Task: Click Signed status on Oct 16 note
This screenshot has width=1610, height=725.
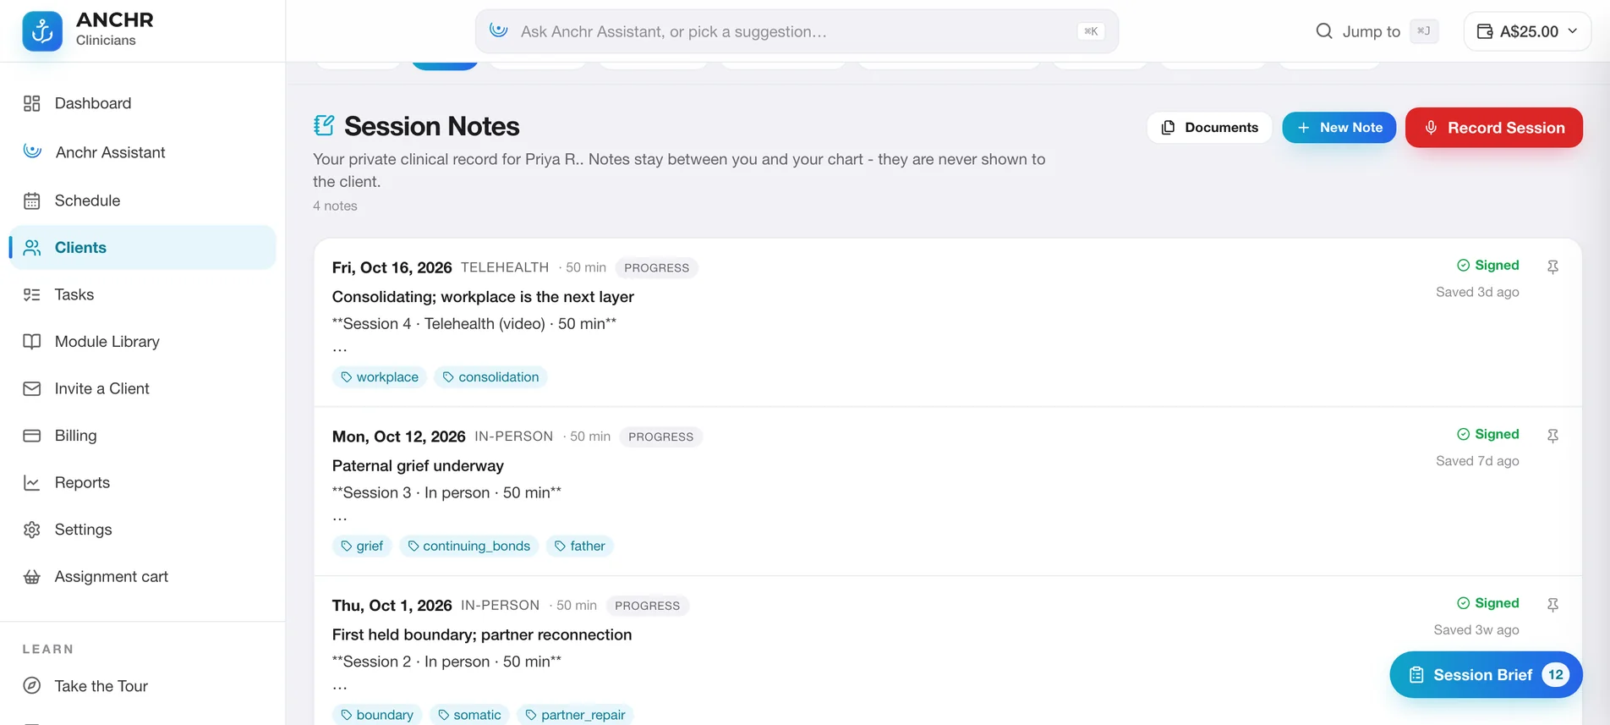Action: (1488, 266)
